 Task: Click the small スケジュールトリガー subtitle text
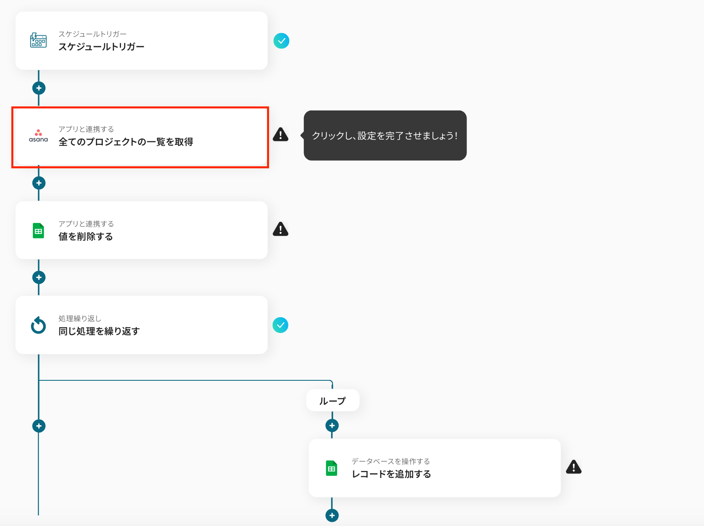93,34
